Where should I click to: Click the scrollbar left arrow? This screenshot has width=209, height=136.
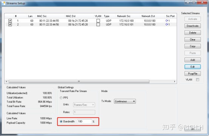[x=6, y=81]
